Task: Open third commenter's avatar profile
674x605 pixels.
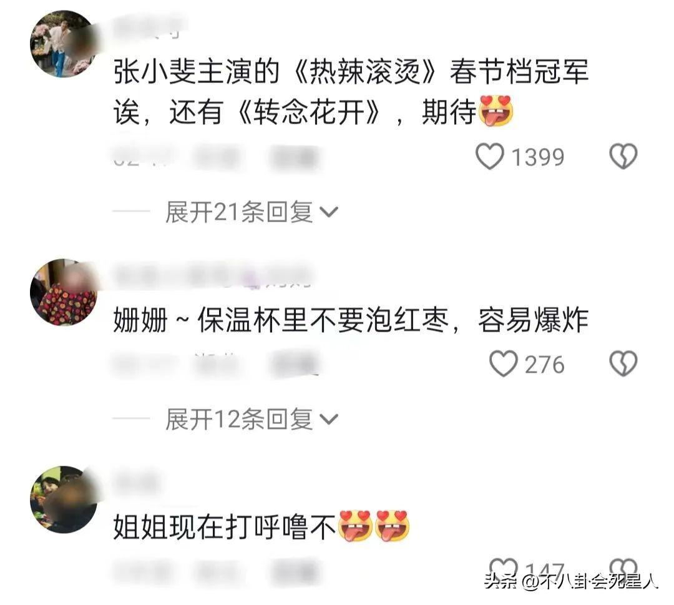Action: click(x=63, y=499)
